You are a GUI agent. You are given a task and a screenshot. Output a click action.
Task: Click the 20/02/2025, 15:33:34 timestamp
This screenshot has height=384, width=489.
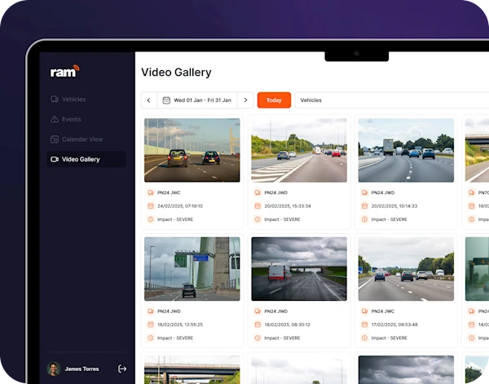tap(288, 206)
